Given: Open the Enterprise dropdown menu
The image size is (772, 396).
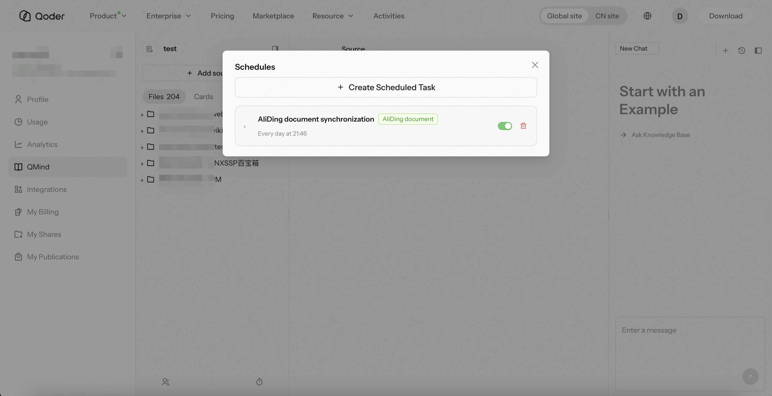Looking at the screenshot, I should 168,16.
